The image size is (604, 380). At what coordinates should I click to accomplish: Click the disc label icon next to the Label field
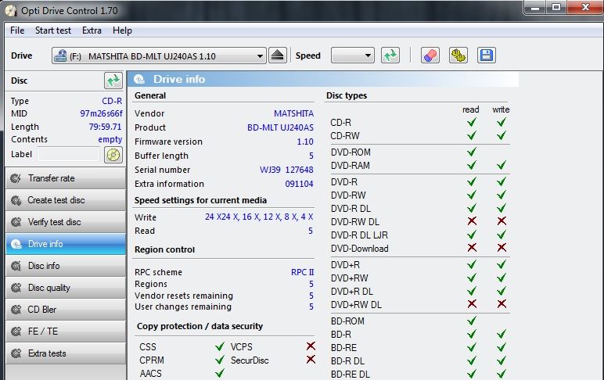[113, 155]
